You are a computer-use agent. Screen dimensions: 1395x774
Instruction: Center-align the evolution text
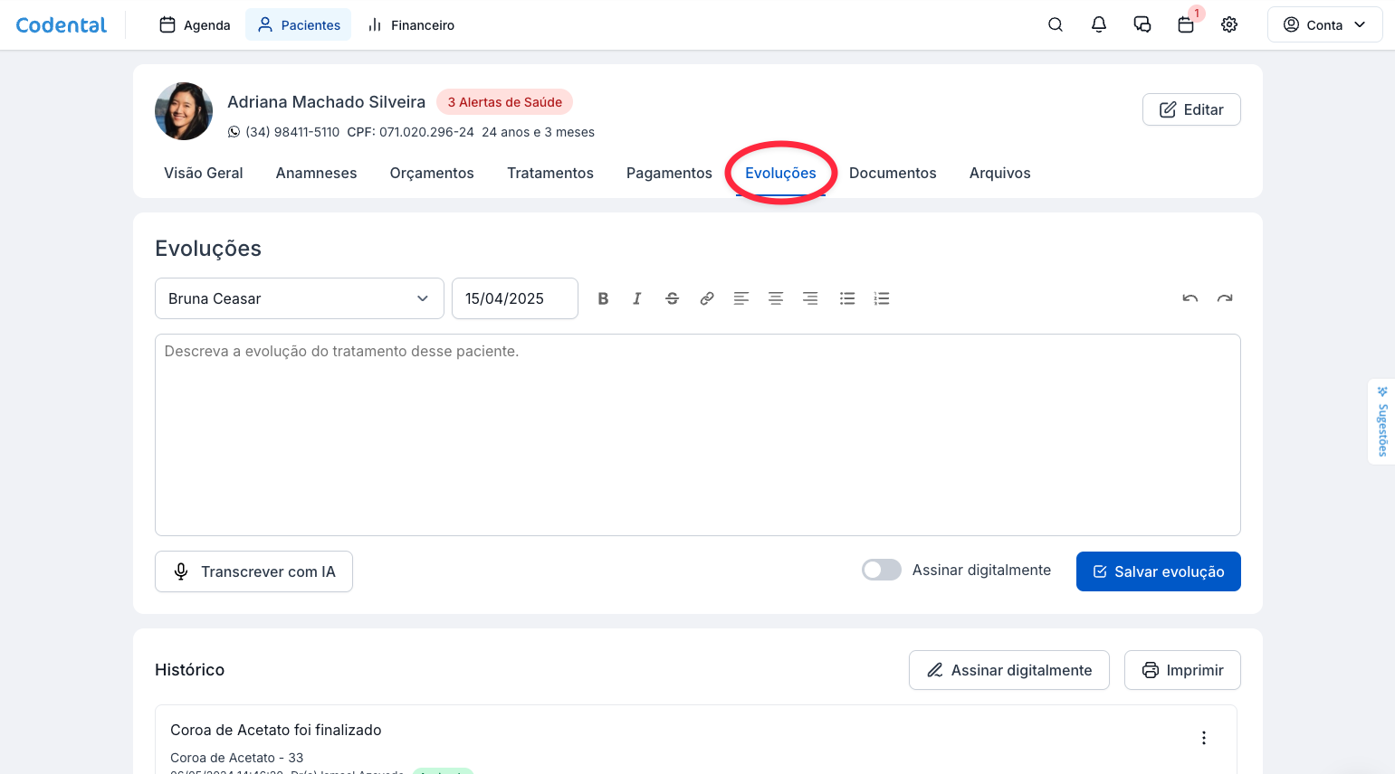(x=776, y=298)
